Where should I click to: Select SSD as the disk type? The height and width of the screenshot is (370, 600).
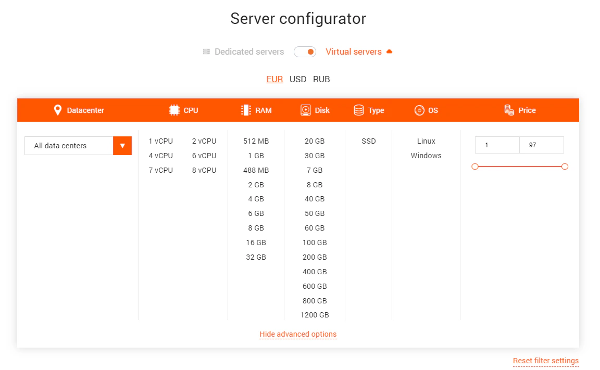(368, 141)
